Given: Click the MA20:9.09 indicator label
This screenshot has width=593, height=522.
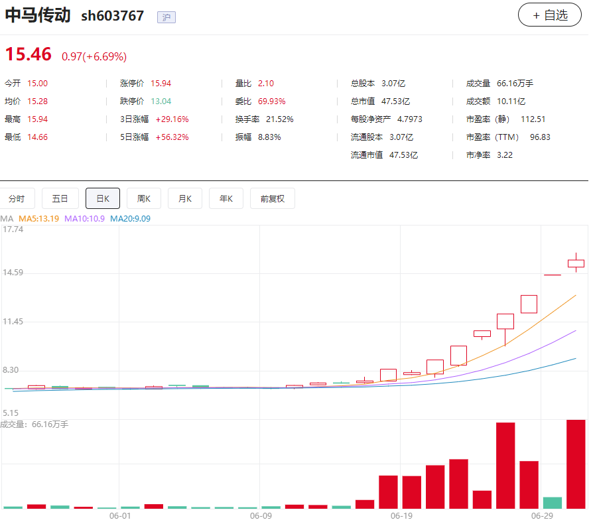Looking at the screenshot, I should (130, 219).
